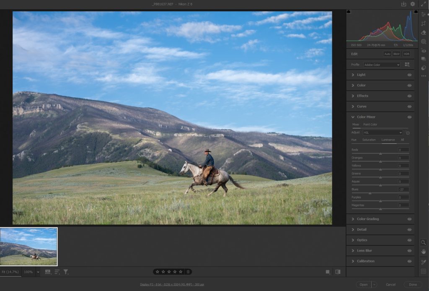Click the Cancel button
Image resolution: width=429 pixels, height=291 pixels.
pyautogui.click(x=390, y=285)
